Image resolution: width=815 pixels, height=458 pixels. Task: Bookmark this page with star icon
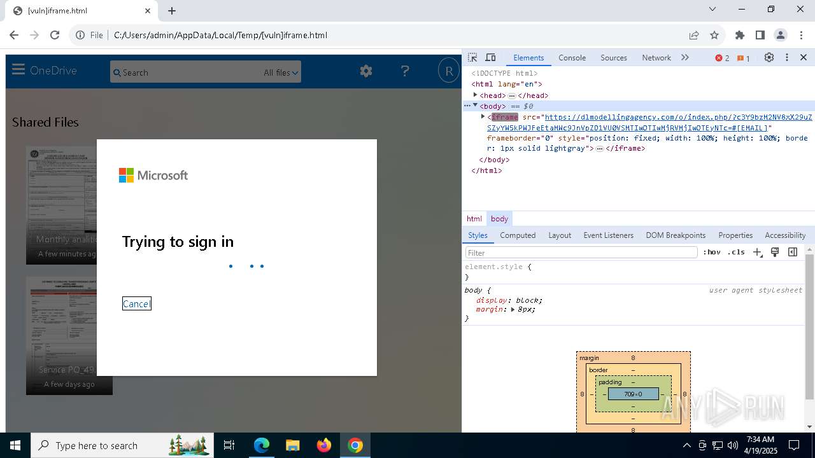tap(714, 35)
